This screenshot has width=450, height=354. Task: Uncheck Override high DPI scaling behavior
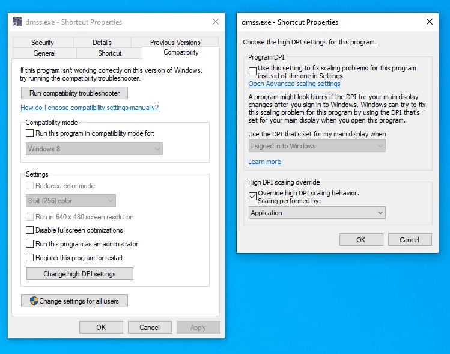pos(252,195)
